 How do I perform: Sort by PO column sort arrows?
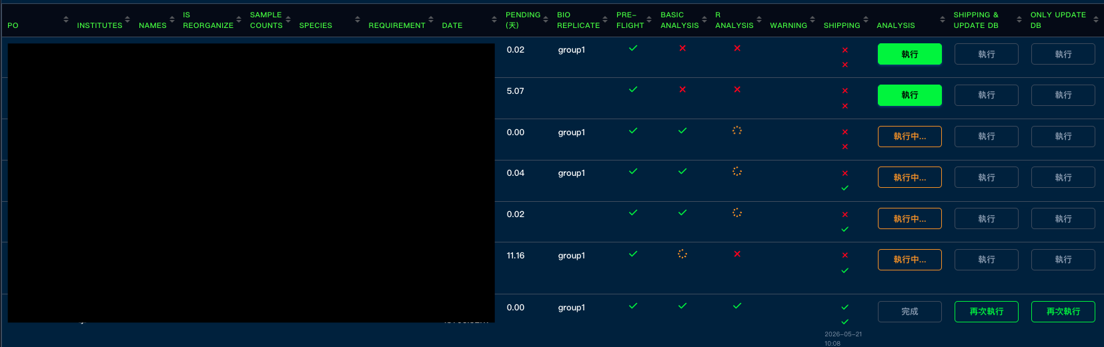coord(65,19)
